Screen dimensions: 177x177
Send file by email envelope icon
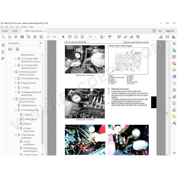pyautogui.click(x=167, y=37)
